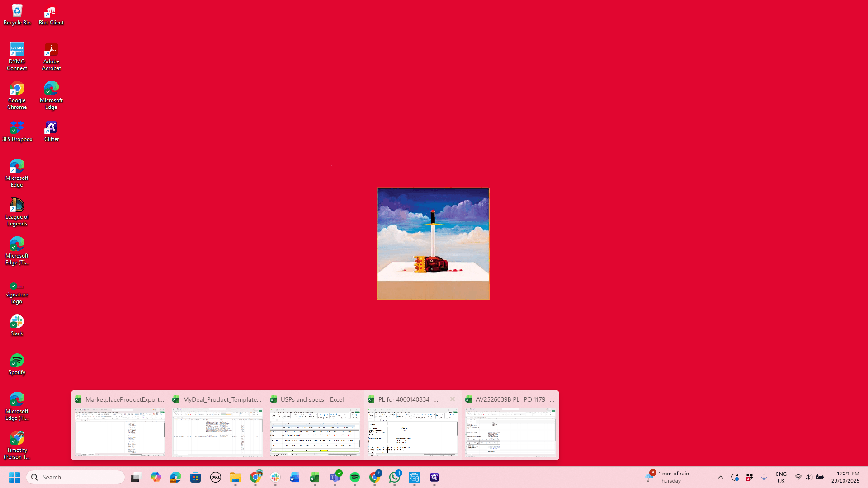This screenshot has width=868, height=488.
Task: Open Word from the taskbar
Action: tap(295, 477)
